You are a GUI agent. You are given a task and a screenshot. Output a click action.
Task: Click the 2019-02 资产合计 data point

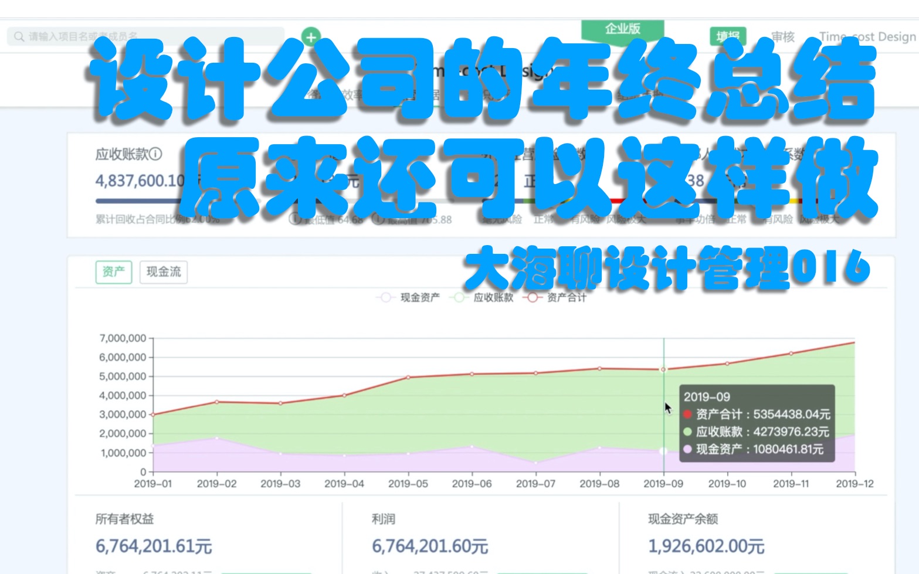(x=217, y=402)
